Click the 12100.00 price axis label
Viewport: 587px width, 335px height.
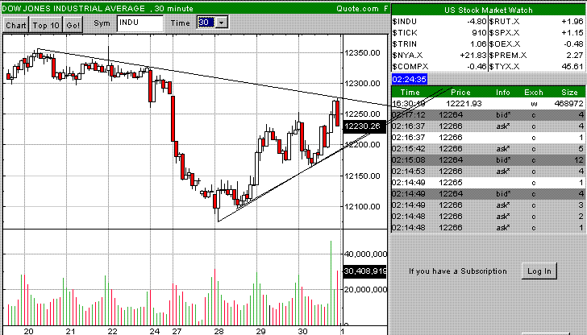coord(361,206)
